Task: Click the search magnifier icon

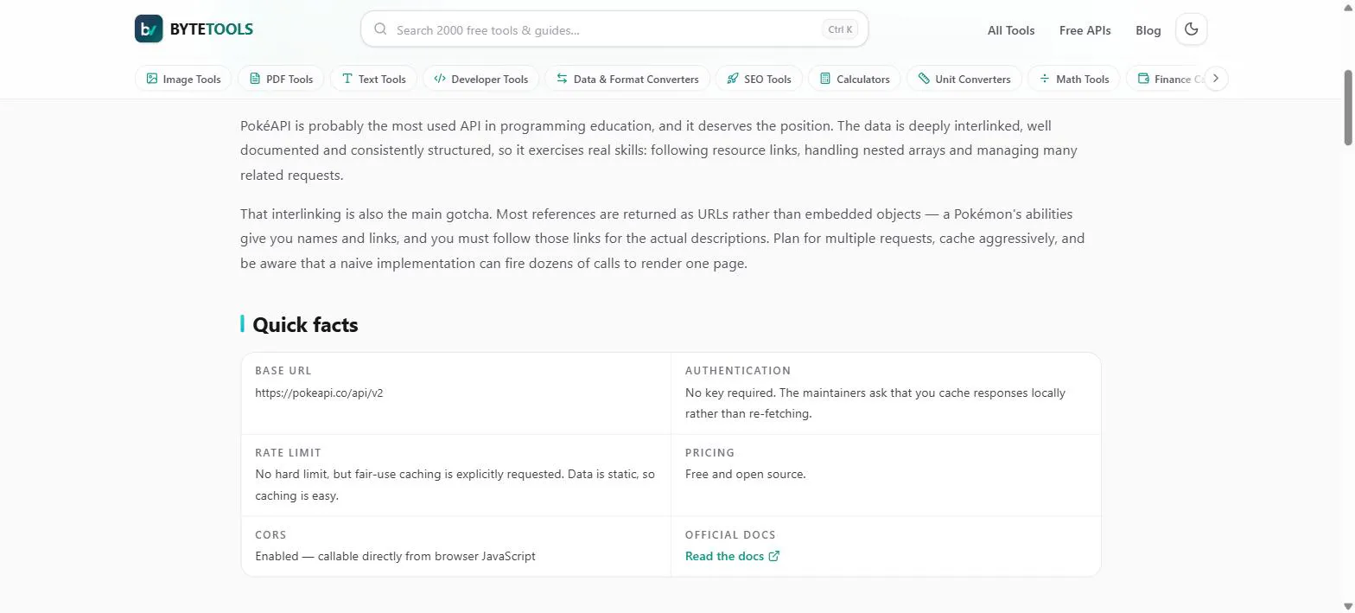Action: [380, 29]
